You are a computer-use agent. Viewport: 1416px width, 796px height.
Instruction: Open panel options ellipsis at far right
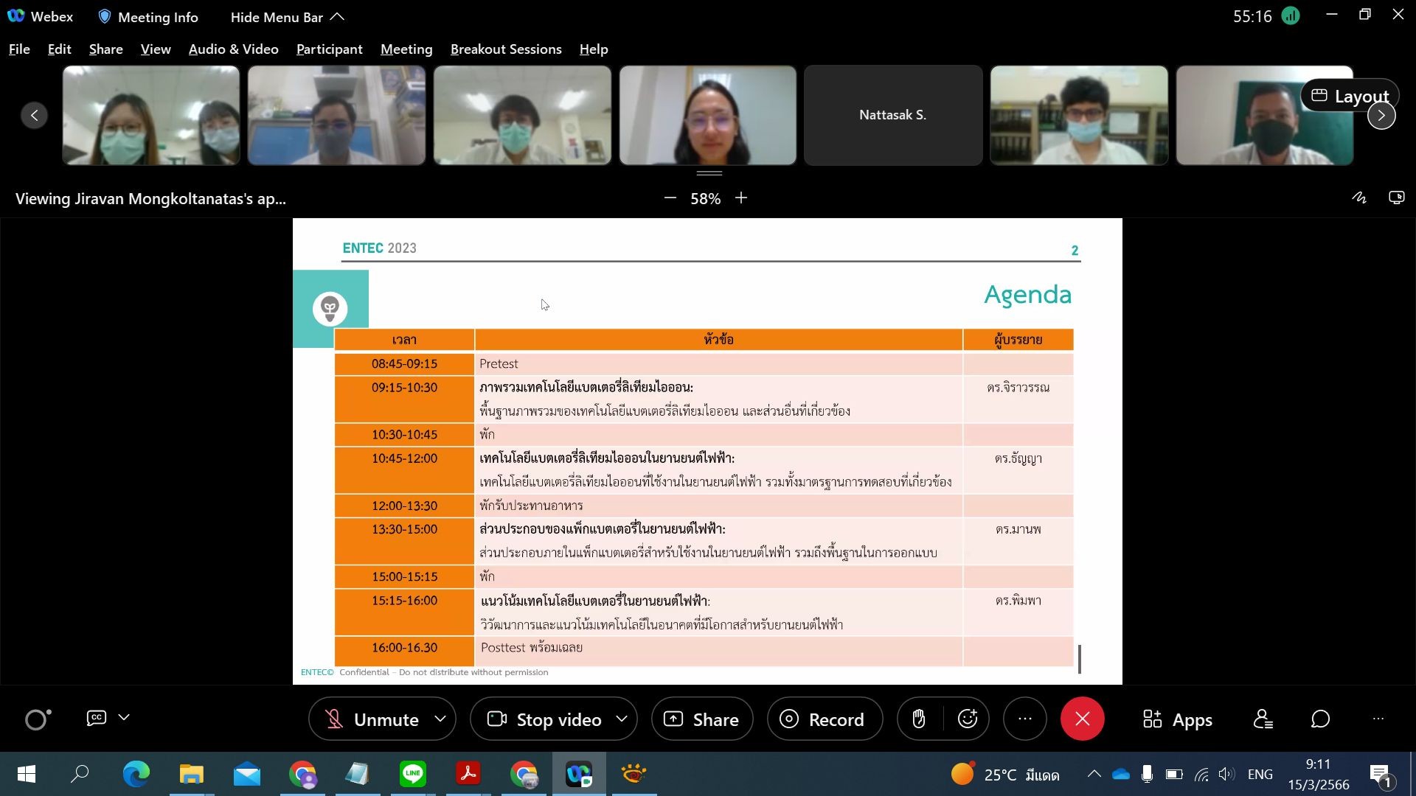pos(1378,719)
